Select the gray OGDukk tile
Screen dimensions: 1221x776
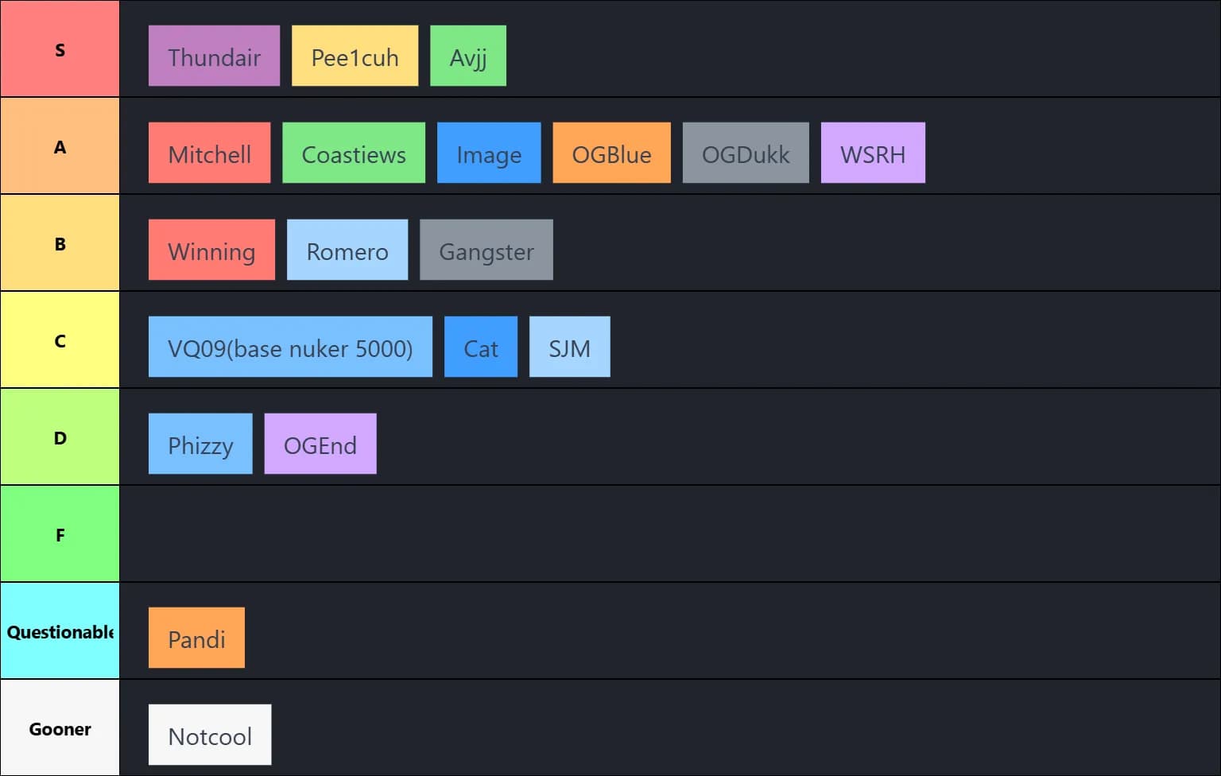[745, 153]
